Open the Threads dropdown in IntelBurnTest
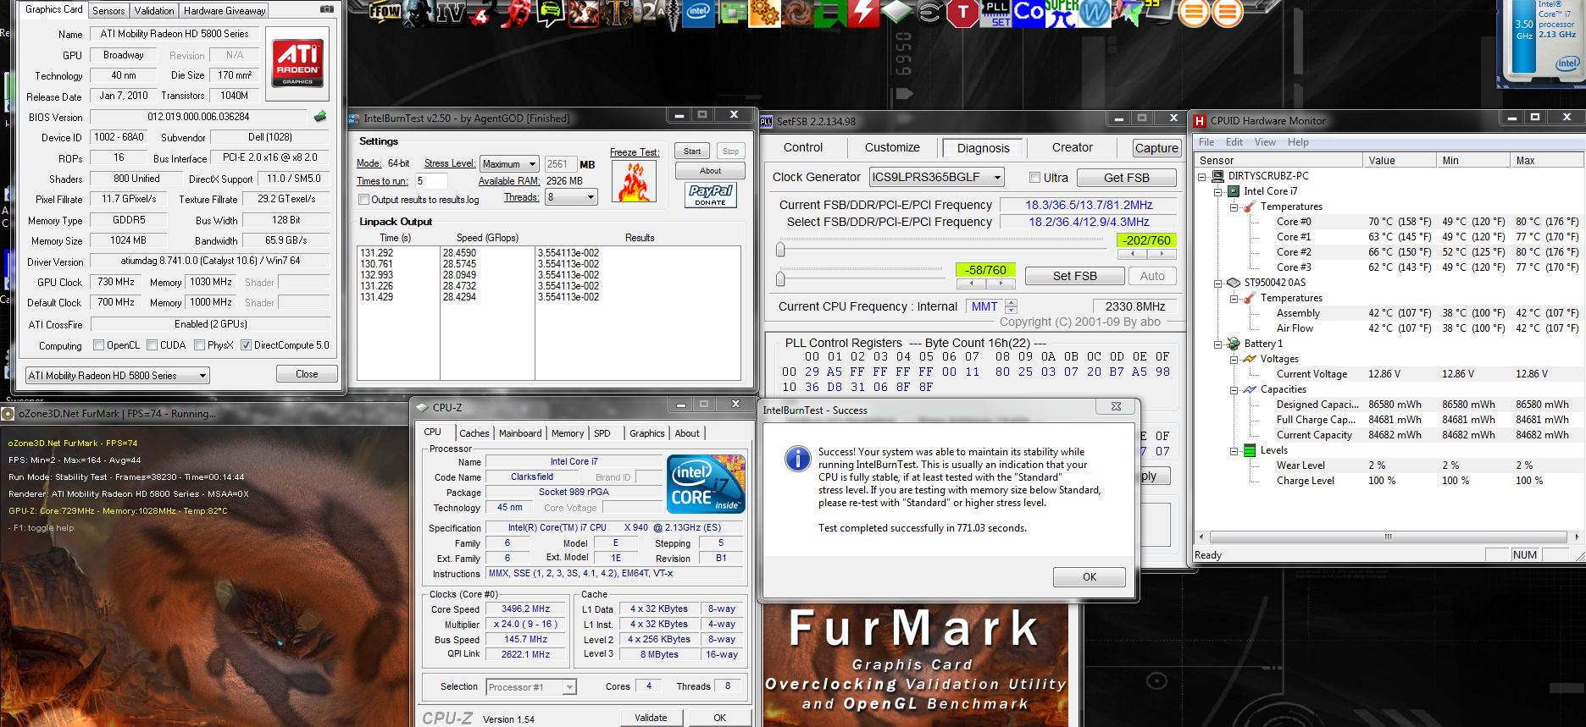The width and height of the screenshot is (1586, 727). pyautogui.click(x=572, y=197)
